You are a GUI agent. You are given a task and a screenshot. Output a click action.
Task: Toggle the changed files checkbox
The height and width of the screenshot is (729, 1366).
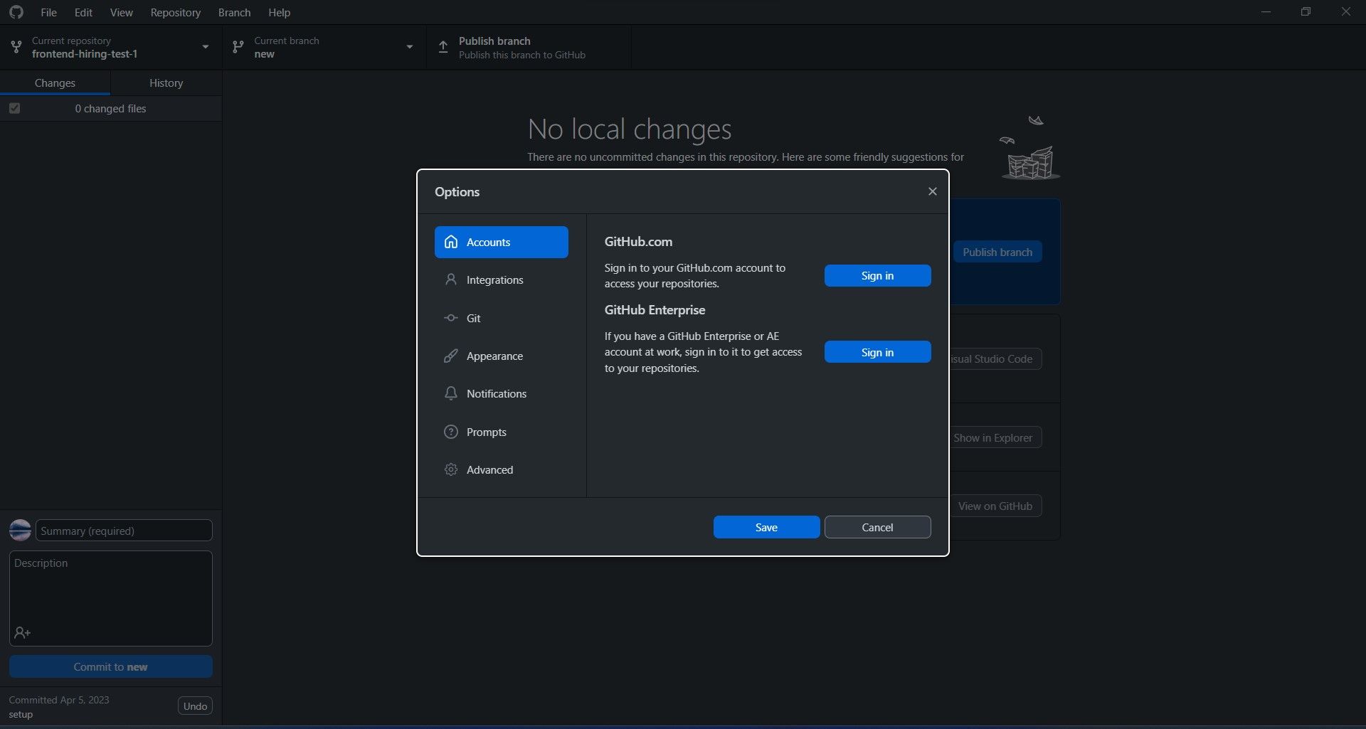[x=15, y=108]
